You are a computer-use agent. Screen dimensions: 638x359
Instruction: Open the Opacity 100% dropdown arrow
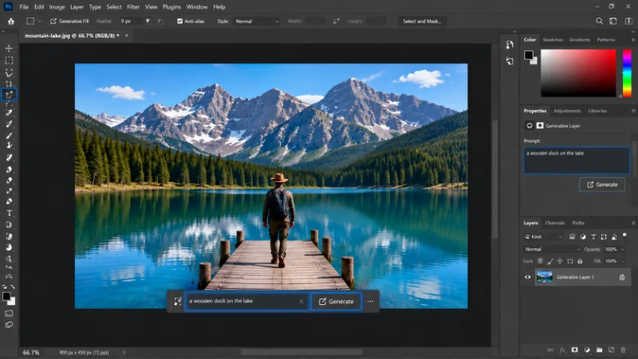[x=623, y=249]
